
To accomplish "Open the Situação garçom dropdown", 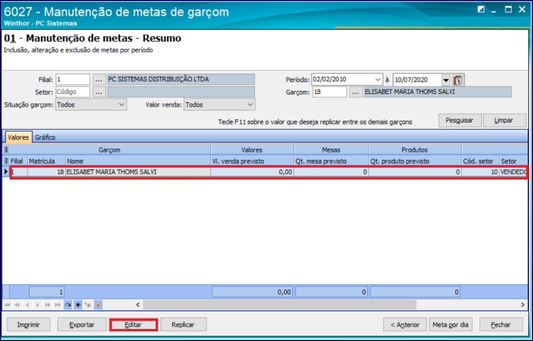I will 91,105.
